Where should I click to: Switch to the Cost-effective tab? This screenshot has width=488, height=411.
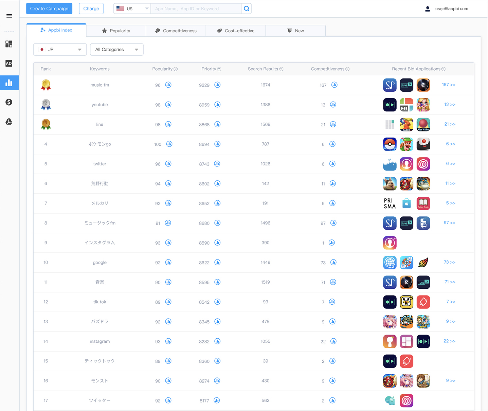pyautogui.click(x=236, y=31)
